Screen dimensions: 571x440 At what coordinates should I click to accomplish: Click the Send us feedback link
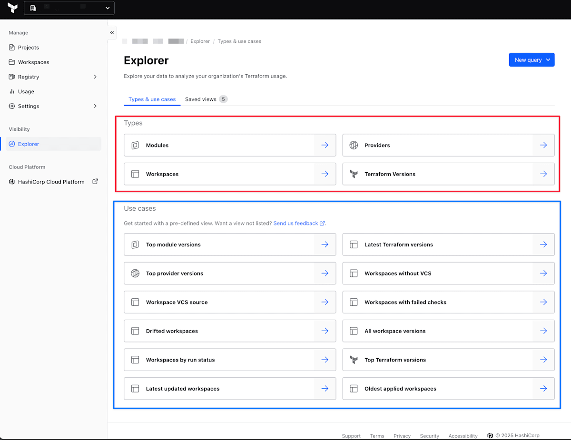tap(299, 223)
